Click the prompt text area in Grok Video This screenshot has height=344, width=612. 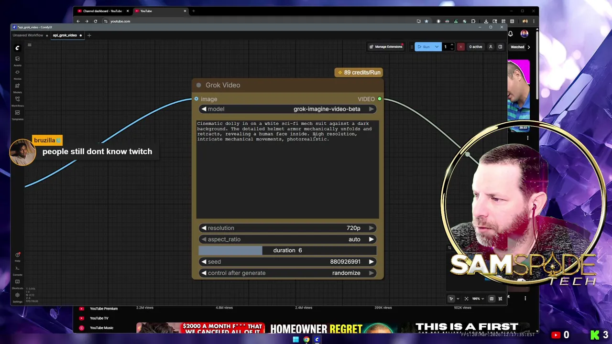coord(287,170)
